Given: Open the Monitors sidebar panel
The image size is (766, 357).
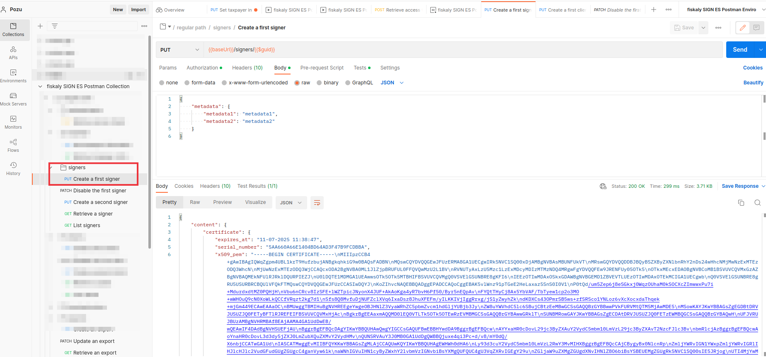Looking at the screenshot, I should [13, 122].
